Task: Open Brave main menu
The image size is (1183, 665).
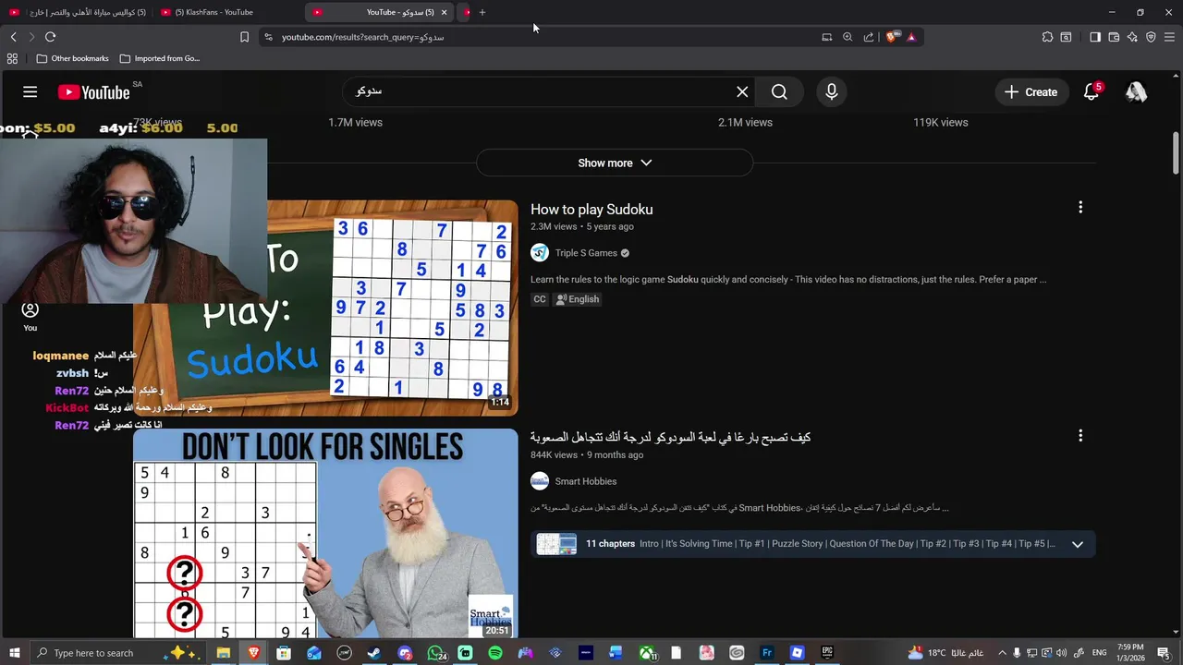Action: (1169, 37)
